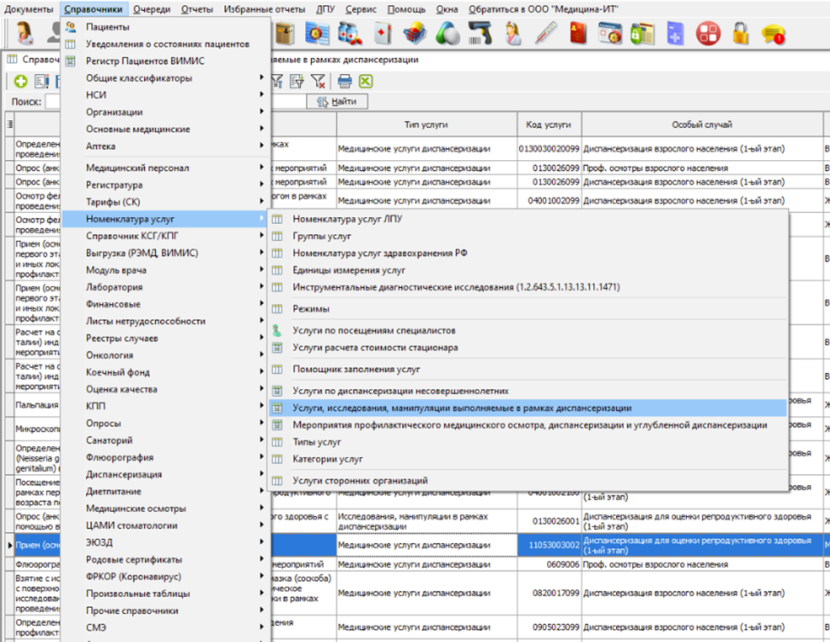The width and height of the screenshot is (830, 642).
Task: Open Регистр Пациентов ВИМИС
Action: tap(166, 60)
